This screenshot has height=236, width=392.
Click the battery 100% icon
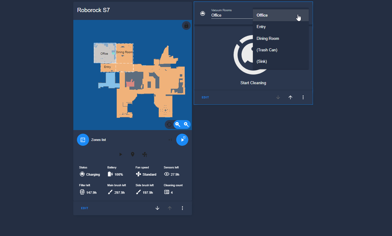click(x=110, y=174)
